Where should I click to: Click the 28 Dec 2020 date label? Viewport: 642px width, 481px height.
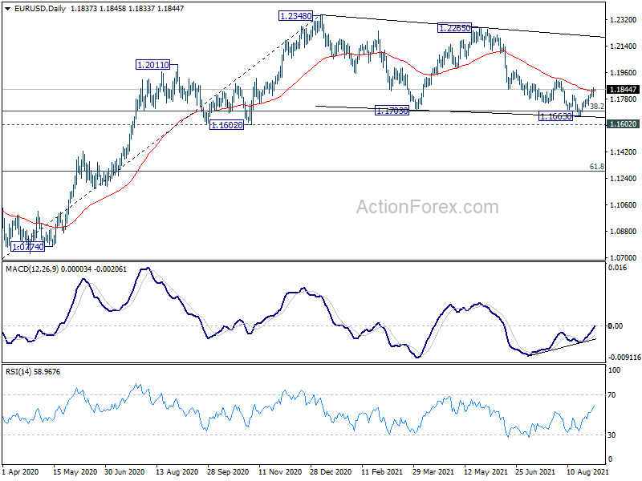click(x=331, y=471)
